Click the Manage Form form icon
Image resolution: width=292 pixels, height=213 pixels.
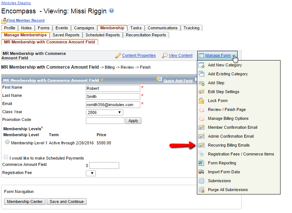[201, 56]
